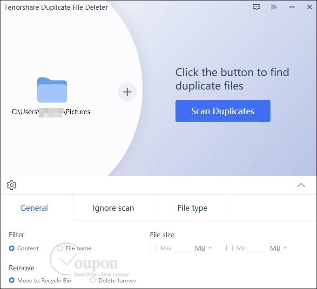Switch to the File type tab

192,208
